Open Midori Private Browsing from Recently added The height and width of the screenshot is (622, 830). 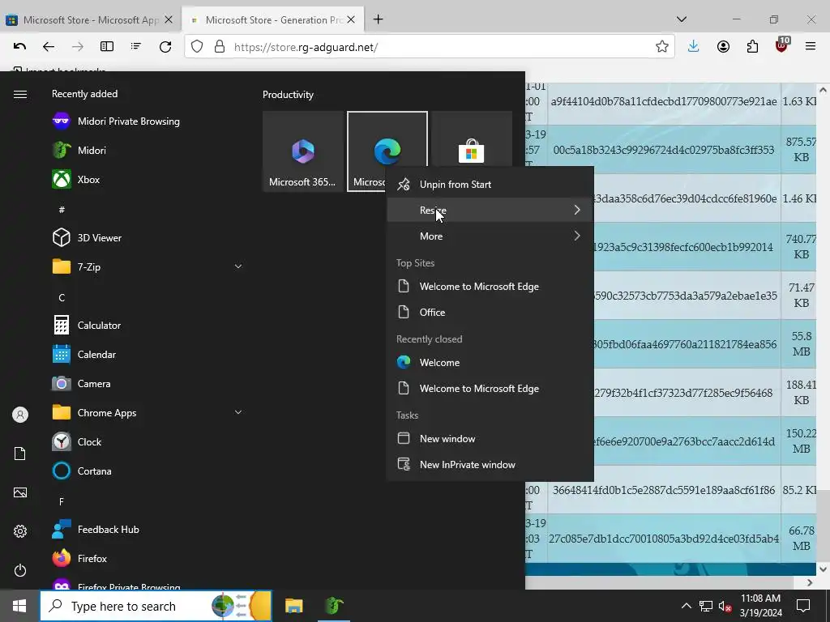click(117, 121)
